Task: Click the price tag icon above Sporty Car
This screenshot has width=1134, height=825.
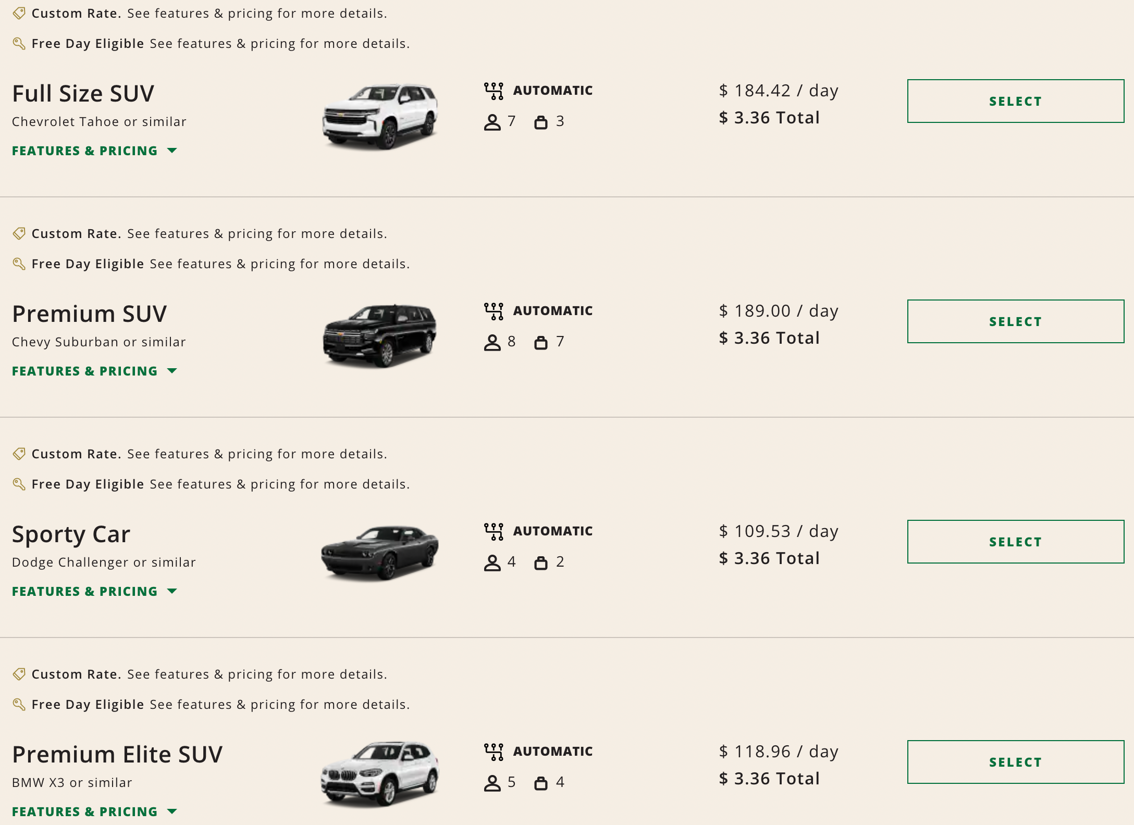Action: point(19,454)
